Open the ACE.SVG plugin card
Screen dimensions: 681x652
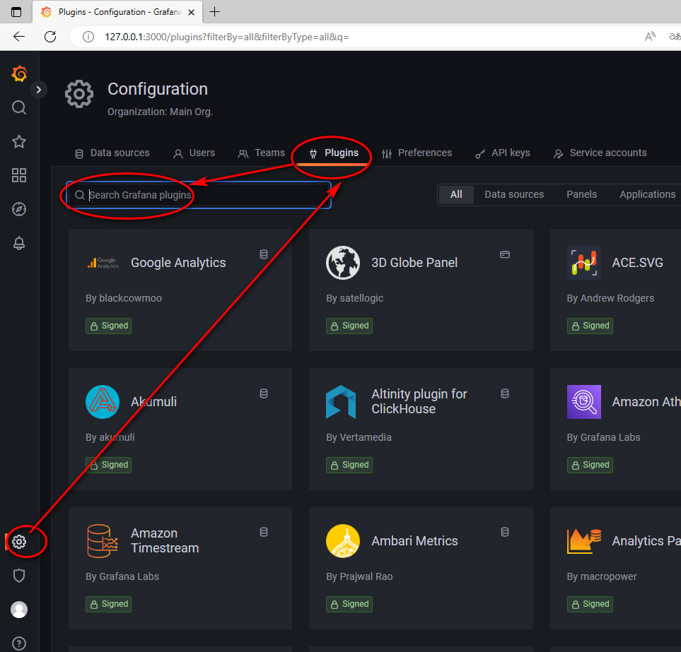coord(615,290)
